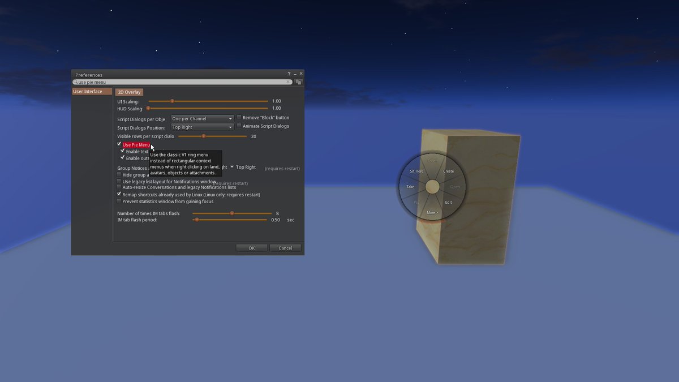Clear the preferences search with x icon
This screenshot has width=679, height=382.
click(x=288, y=82)
